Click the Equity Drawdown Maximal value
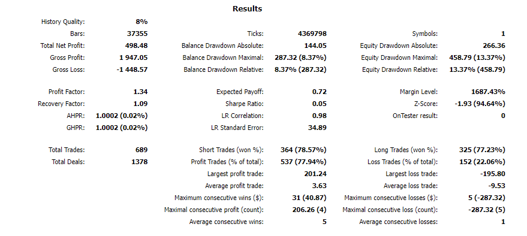This screenshot has width=527, height=236. pyautogui.click(x=477, y=58)
